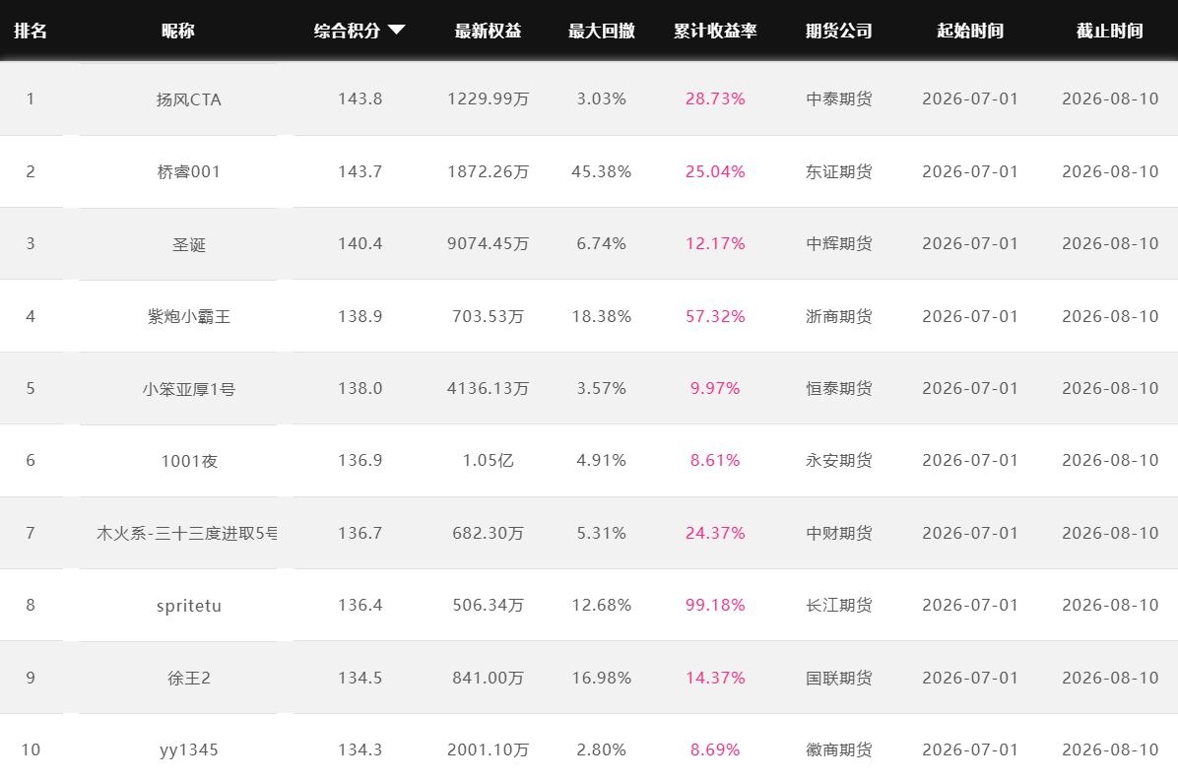Image resolution: width=1178 pixels, height=781 pixels.
Task: Click the 排名 column header
Action: (31, 31)
